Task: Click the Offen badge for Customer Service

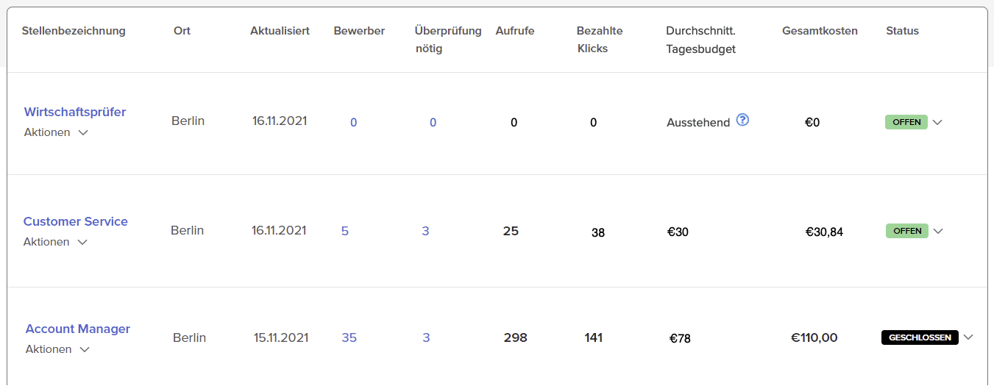Action: (906, 231)
